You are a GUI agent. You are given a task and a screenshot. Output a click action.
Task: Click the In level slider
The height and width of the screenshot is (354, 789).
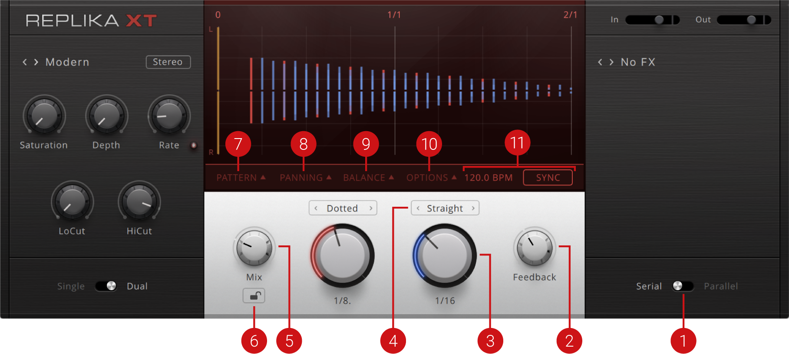(x=652, y=20)
